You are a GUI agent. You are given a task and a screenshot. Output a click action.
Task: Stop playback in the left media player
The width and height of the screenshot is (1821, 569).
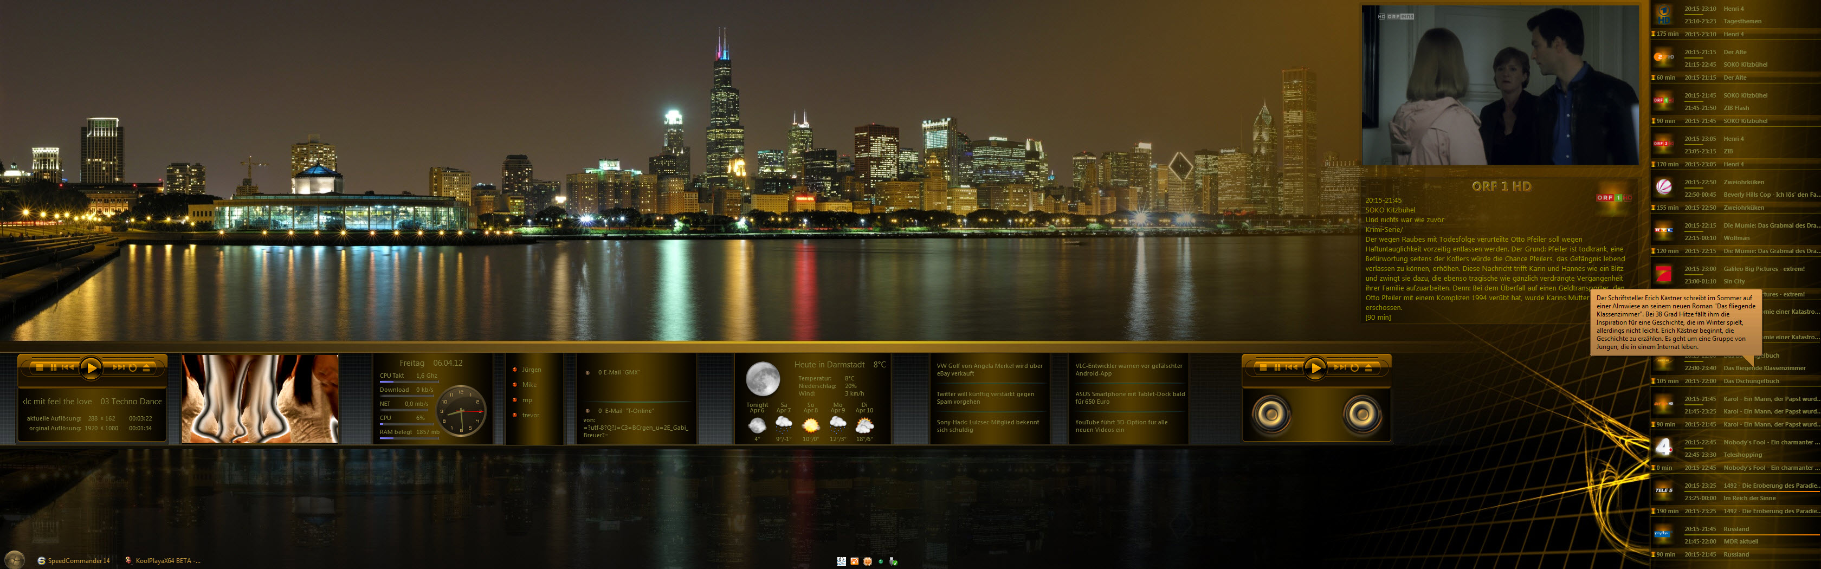[x=40, y=367]
